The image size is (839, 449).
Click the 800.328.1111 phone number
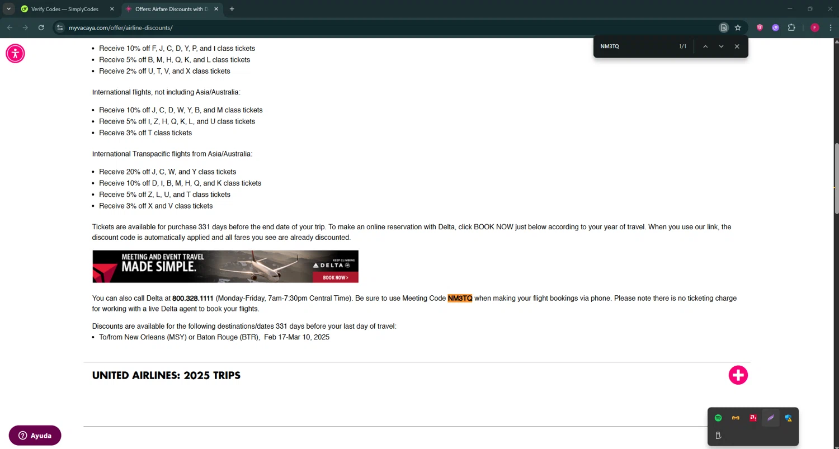pos(192,299)
